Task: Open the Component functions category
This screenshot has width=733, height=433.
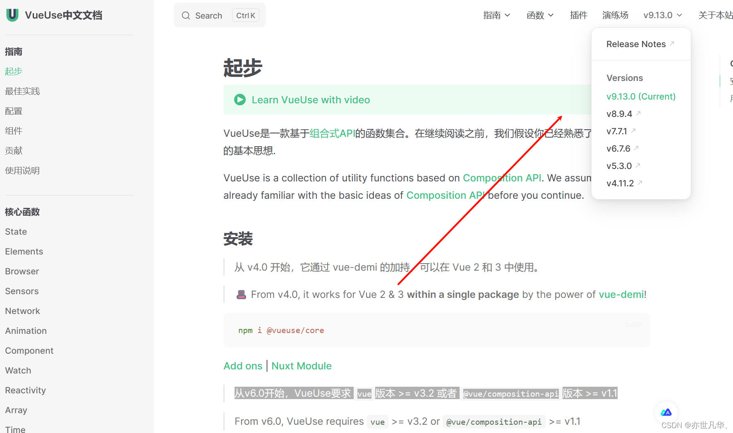Action: pyautogui.click(x=29, y=350)
